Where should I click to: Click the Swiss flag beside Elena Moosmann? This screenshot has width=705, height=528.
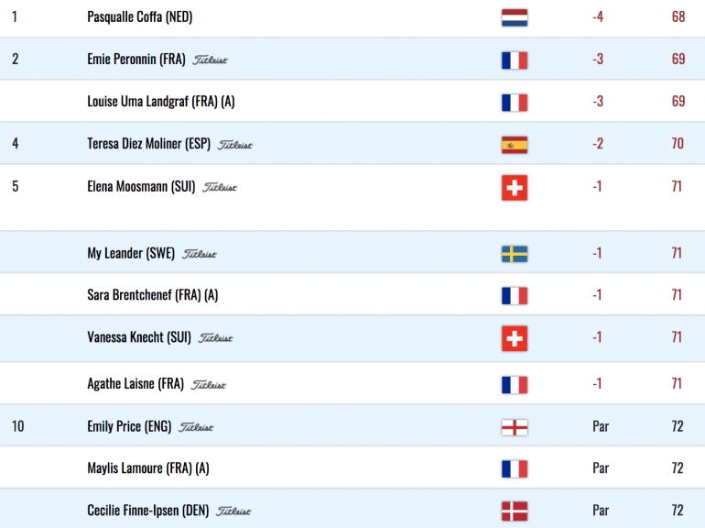coord(515,188)
